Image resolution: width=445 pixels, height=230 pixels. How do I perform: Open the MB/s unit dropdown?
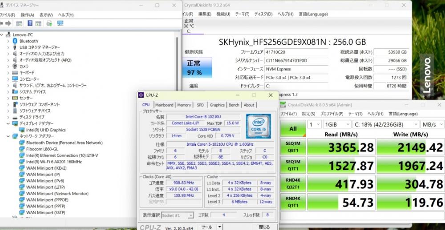[432, 124]
